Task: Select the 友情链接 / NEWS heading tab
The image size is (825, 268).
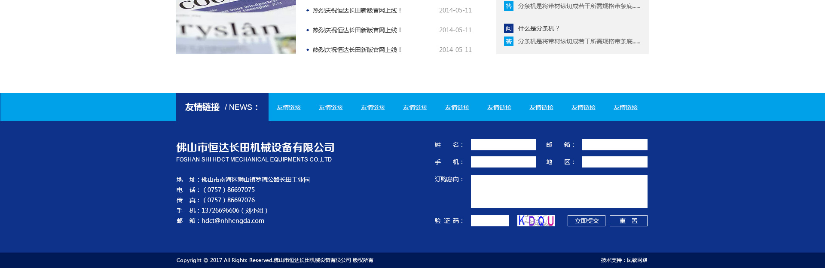Action: click(222, 107)
